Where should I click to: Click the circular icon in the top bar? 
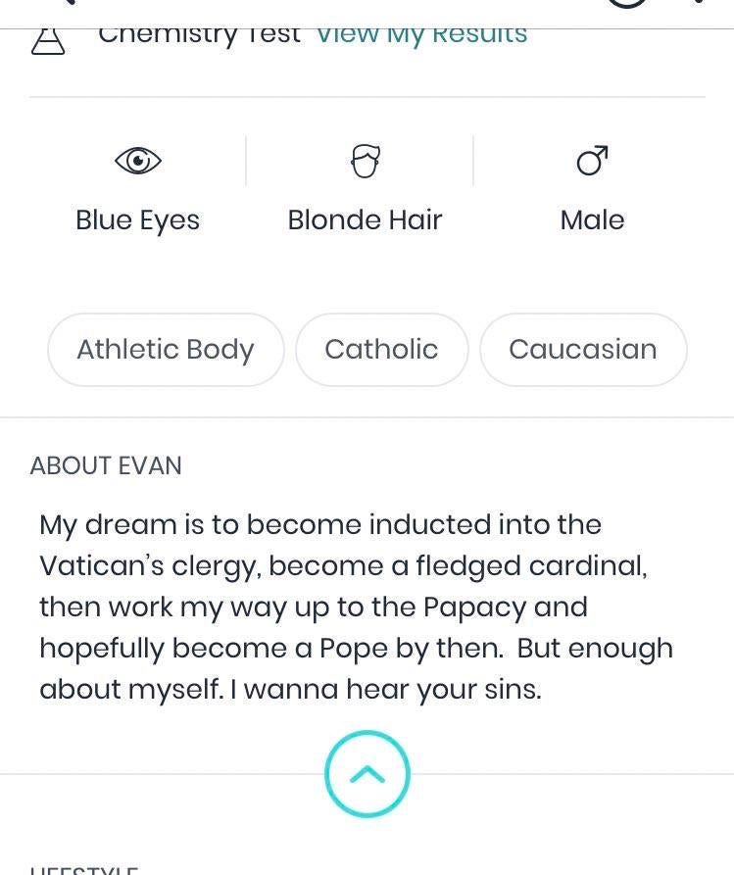[627, 3]
